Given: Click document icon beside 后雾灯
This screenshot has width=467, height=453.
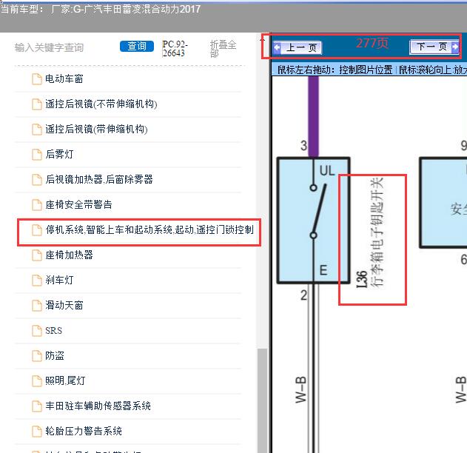Looking at the screenshot, I should (x=36, y=155).
